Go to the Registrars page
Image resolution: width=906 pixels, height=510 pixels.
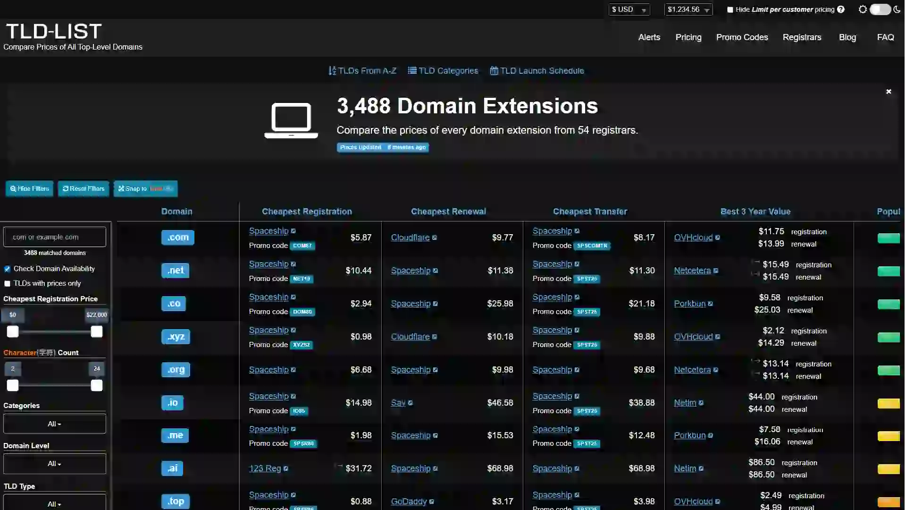[802, 37]
